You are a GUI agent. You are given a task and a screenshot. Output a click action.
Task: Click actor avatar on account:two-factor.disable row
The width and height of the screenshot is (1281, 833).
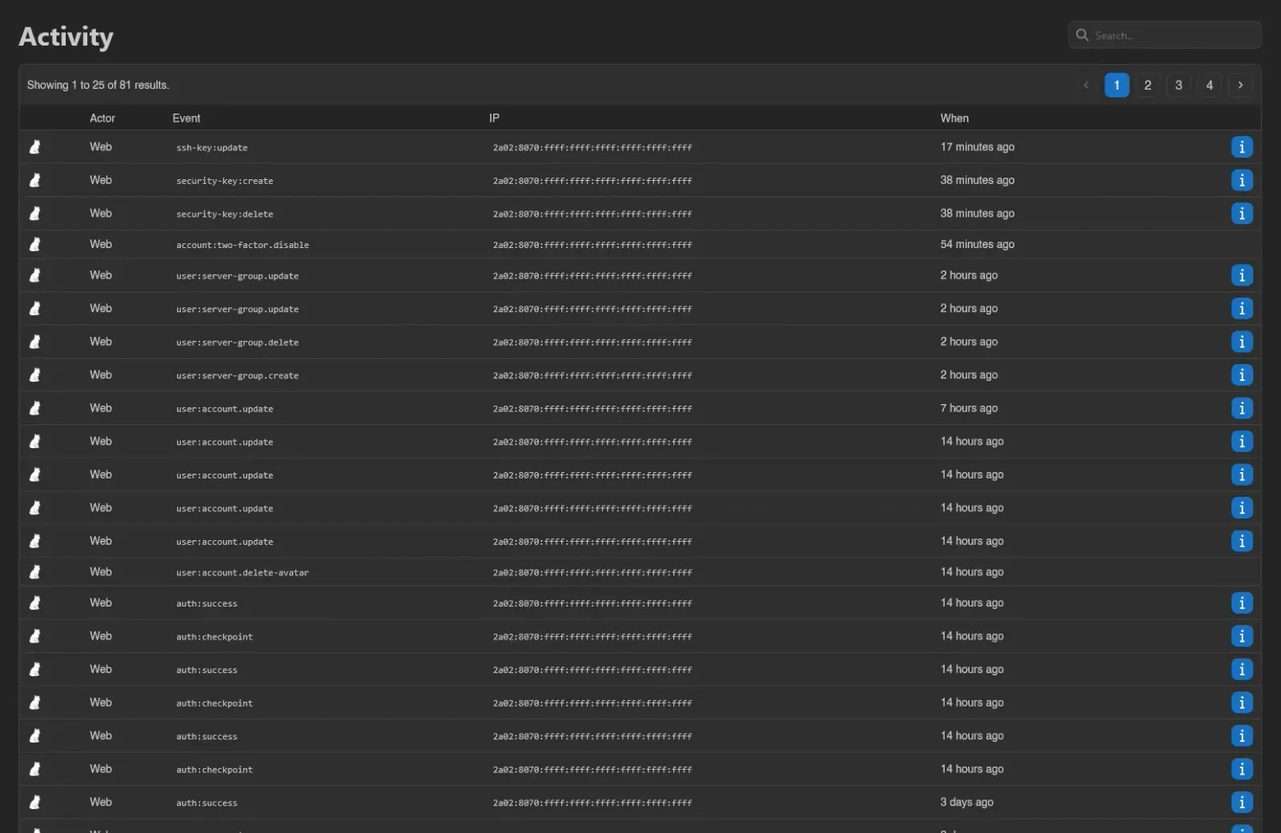(x=35, y=244)
